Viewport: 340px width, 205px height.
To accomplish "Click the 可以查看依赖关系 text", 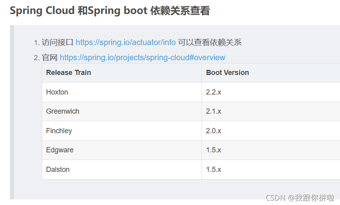I will pos(210,42).
